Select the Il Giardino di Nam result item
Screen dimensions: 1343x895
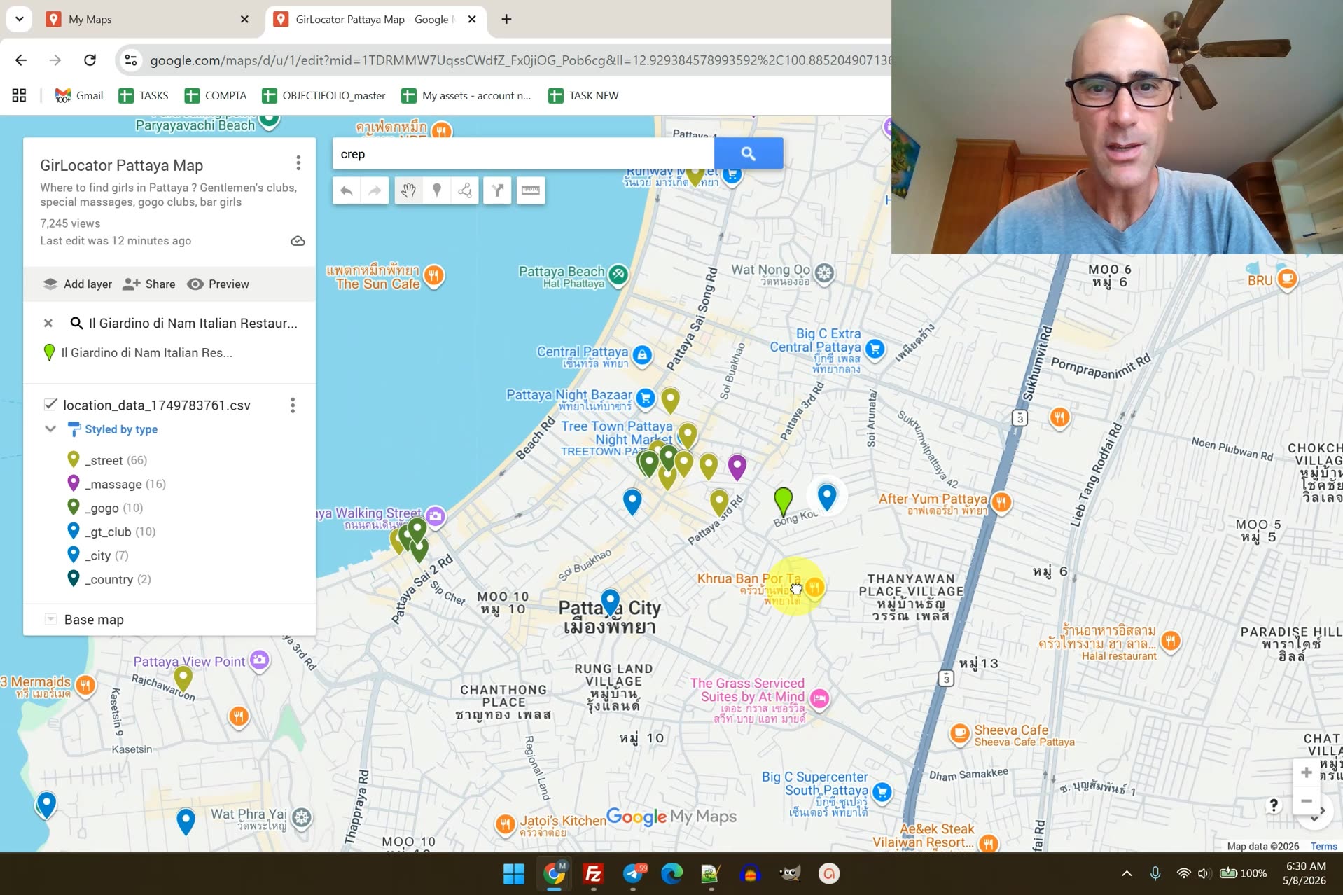point(146,353)
